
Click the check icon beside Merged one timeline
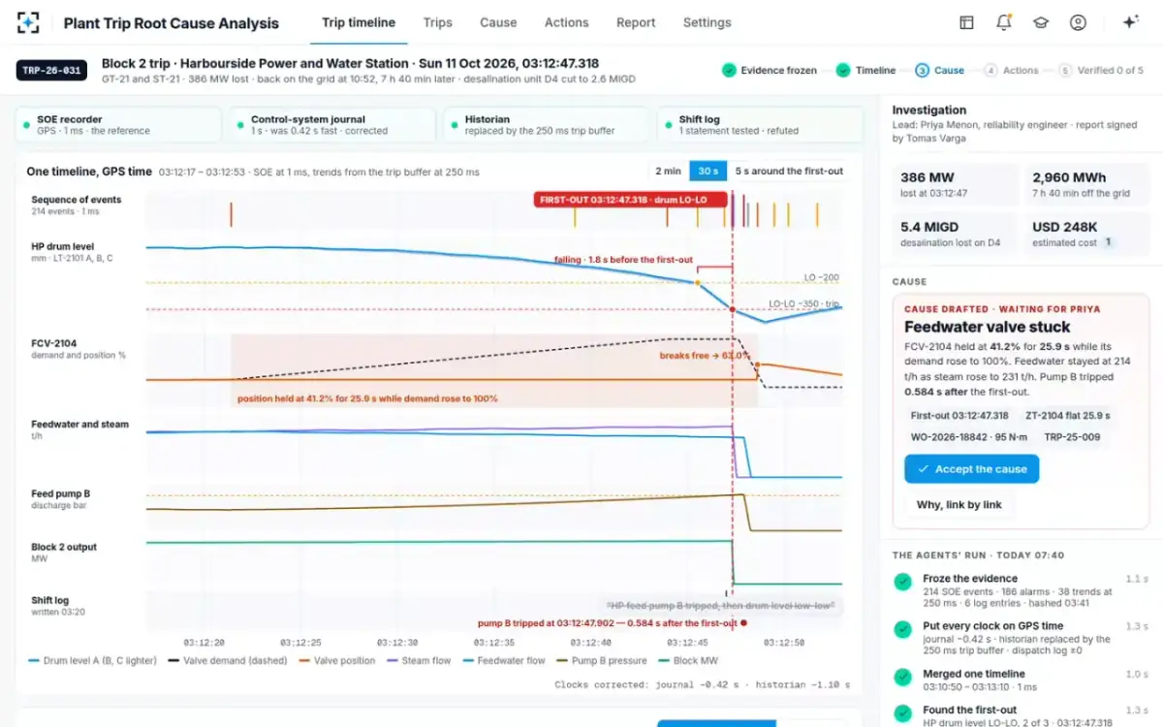pos(902,677)
